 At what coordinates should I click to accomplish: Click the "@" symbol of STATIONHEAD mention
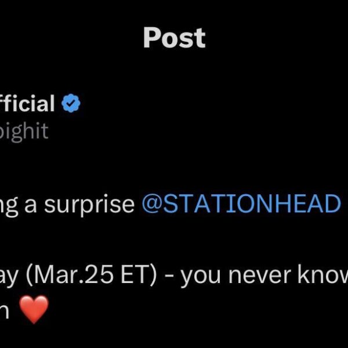151,205
